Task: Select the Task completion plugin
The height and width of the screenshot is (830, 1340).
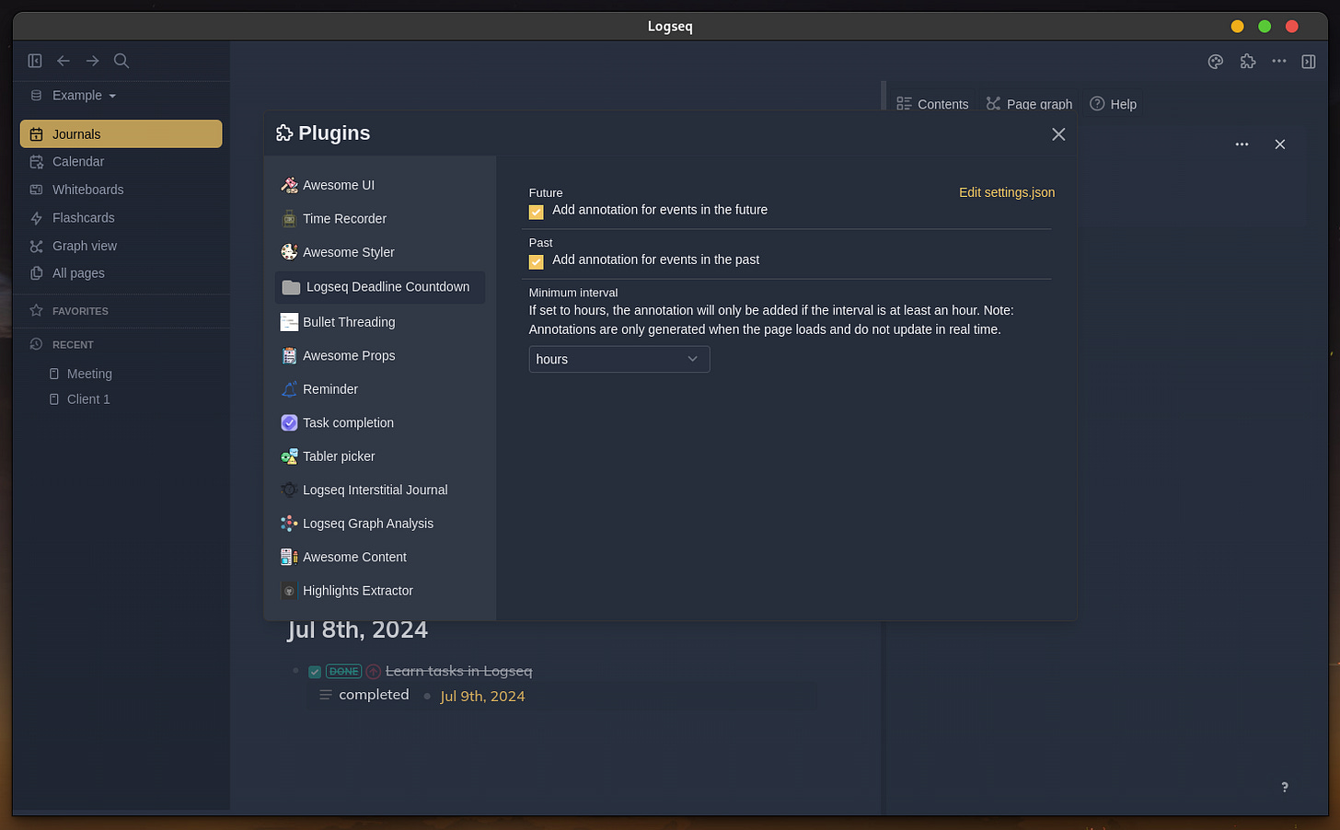Action: point(379,423)
